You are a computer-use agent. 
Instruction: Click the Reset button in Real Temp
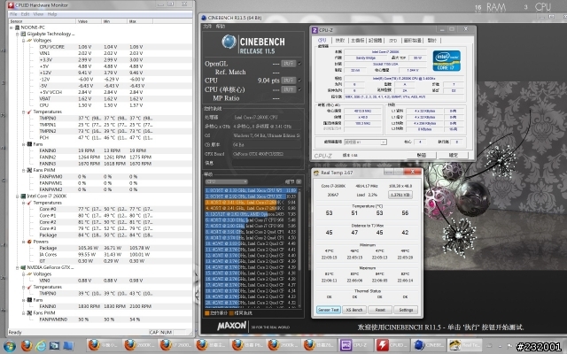(380, 310)
